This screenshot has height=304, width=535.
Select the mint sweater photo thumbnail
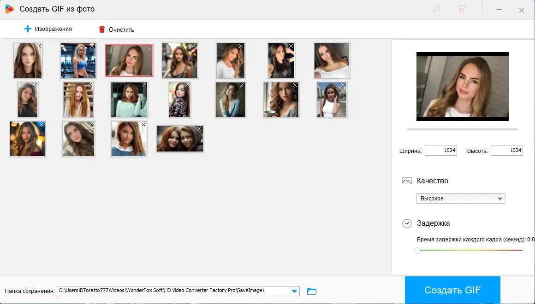tap(129, 100)
